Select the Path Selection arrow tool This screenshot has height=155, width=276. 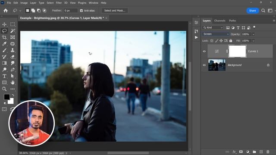tap(13, 76)
